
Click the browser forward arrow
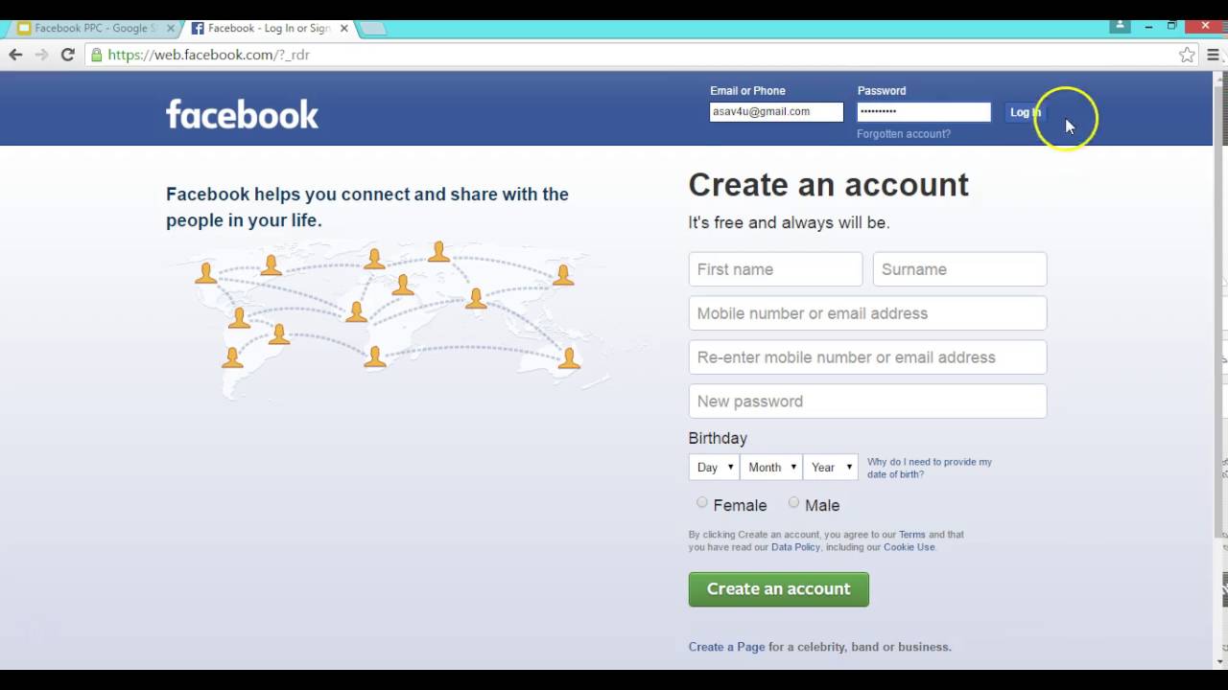click(x=41, y=55)
